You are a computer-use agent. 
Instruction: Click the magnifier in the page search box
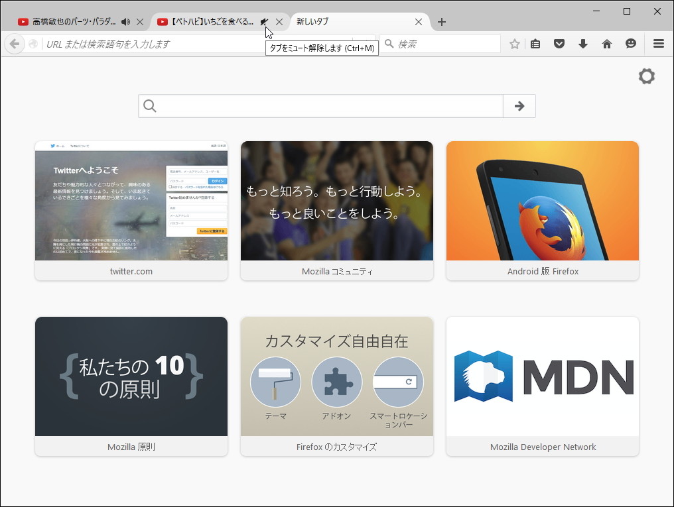coord(150,106)
